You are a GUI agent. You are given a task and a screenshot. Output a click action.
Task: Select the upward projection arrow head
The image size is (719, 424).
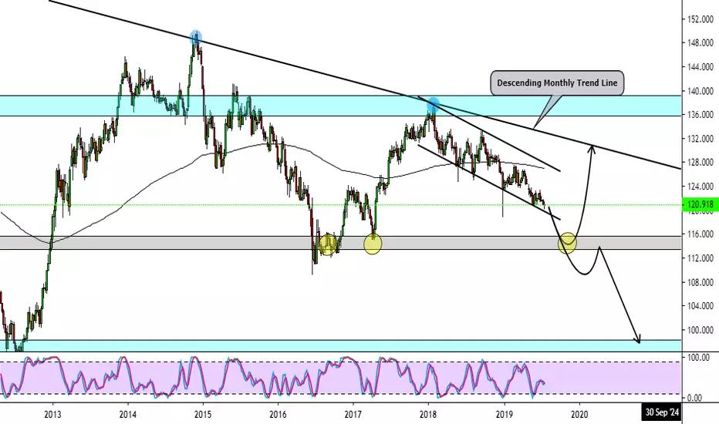point(592,149)
